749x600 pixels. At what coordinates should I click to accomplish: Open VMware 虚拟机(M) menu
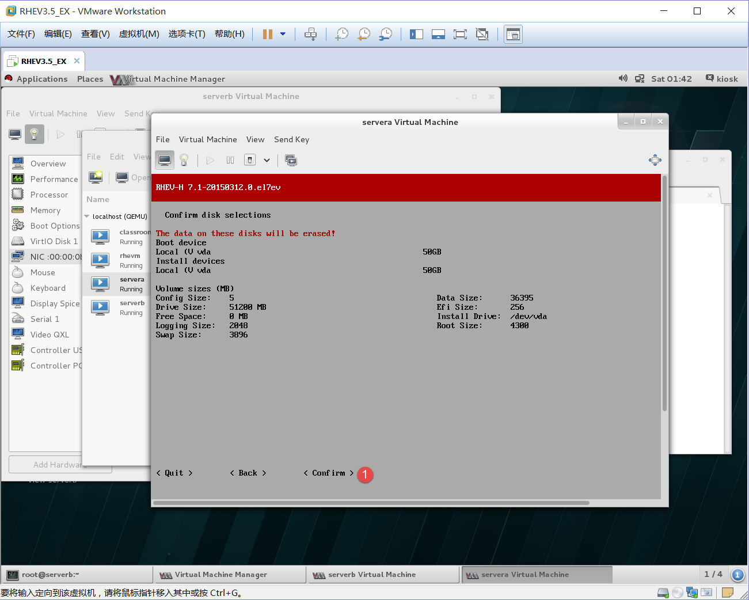click(139, 34)
